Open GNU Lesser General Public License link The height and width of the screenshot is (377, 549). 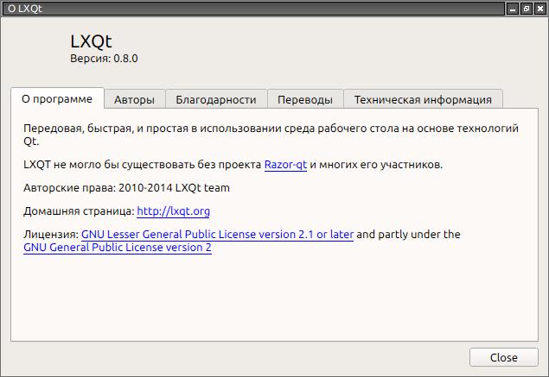[x=217, y=235]
